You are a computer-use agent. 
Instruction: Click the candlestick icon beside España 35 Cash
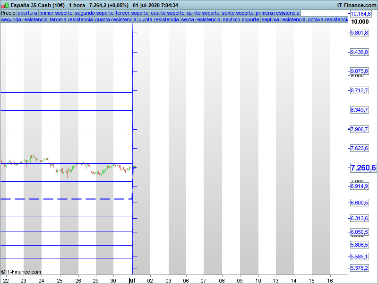(x=5, y=5)
